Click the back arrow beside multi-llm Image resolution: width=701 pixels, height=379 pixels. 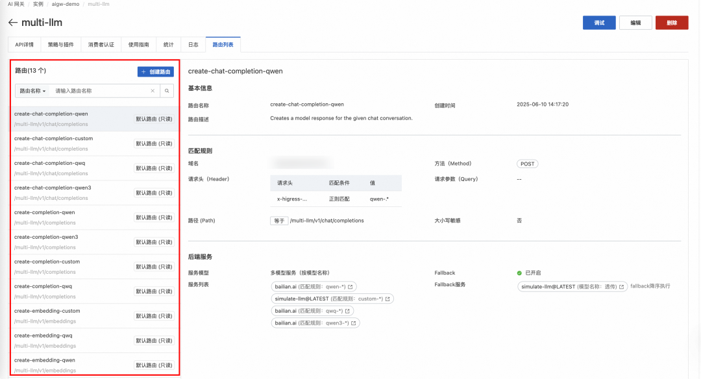pyautogui.click(x=12, y=23)
